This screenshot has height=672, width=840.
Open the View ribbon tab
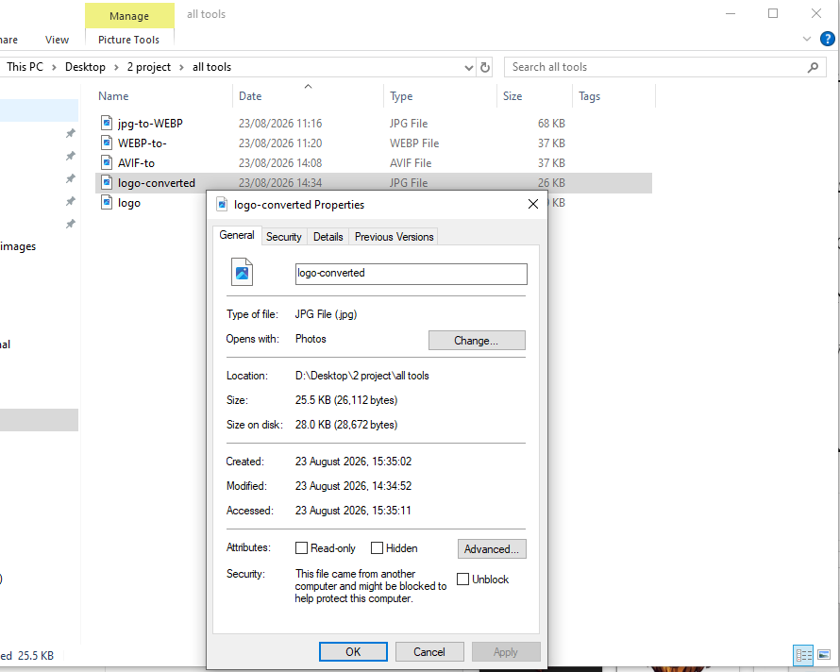click(57, 40)
